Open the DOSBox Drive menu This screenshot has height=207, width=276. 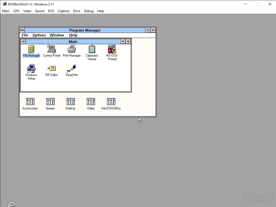[x=77, y=11]
